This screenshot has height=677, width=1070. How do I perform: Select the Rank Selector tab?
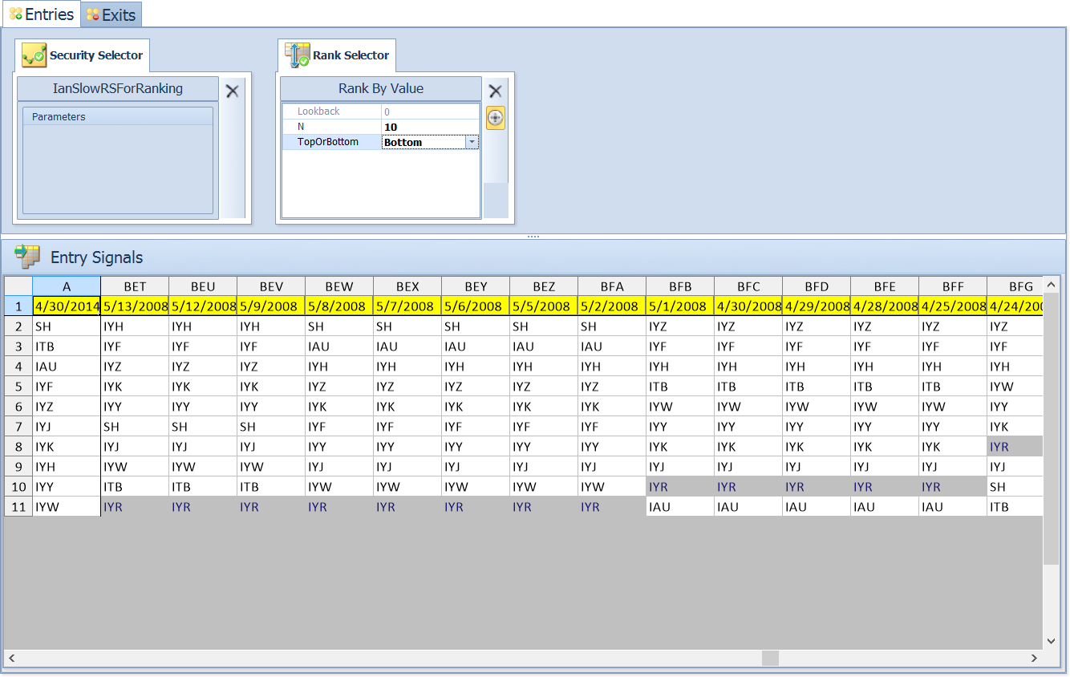pos(337,55)
